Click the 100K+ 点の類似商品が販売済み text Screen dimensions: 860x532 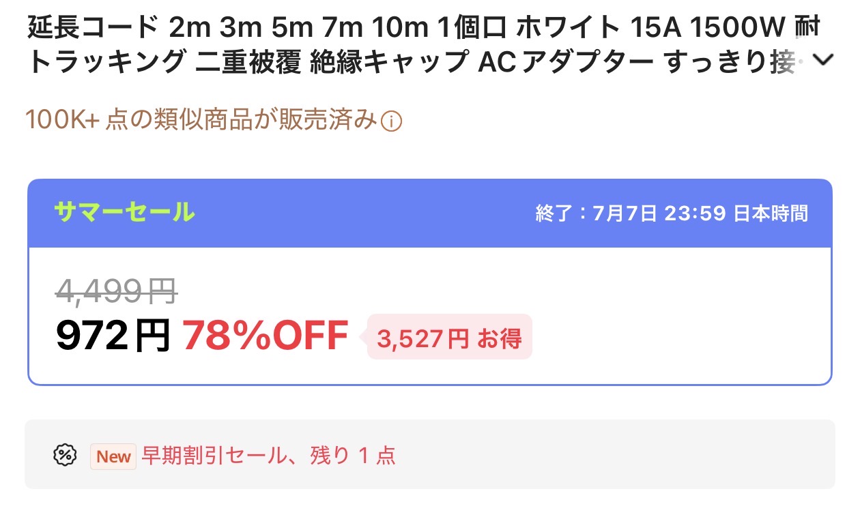coord(201,121)
